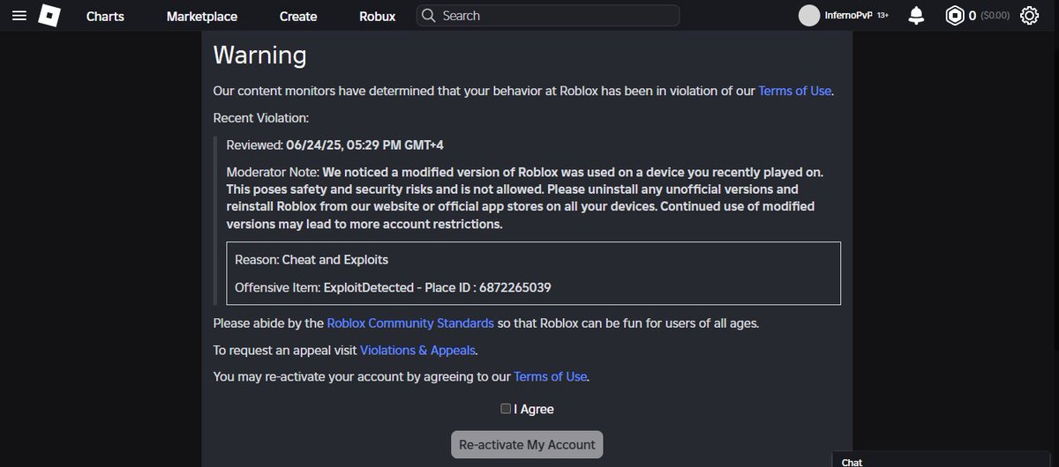Screen dimensions: 1059x467
Task: Open Roblox Community Standards link
Action: tap(410, 322)
